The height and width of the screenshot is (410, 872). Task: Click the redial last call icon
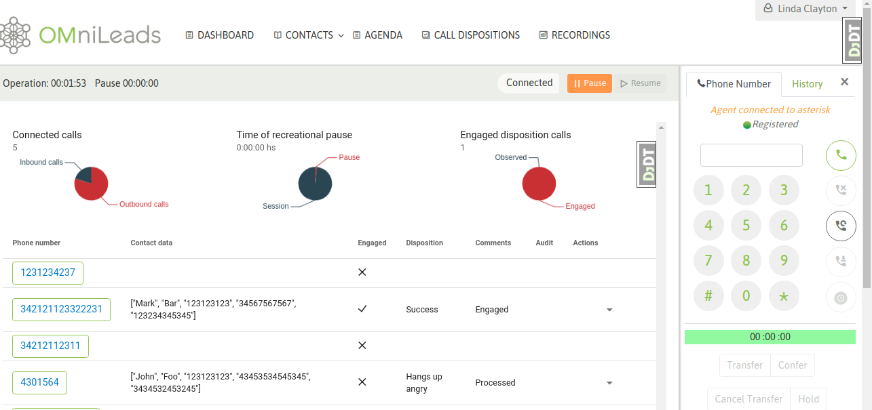coord(841,226)
